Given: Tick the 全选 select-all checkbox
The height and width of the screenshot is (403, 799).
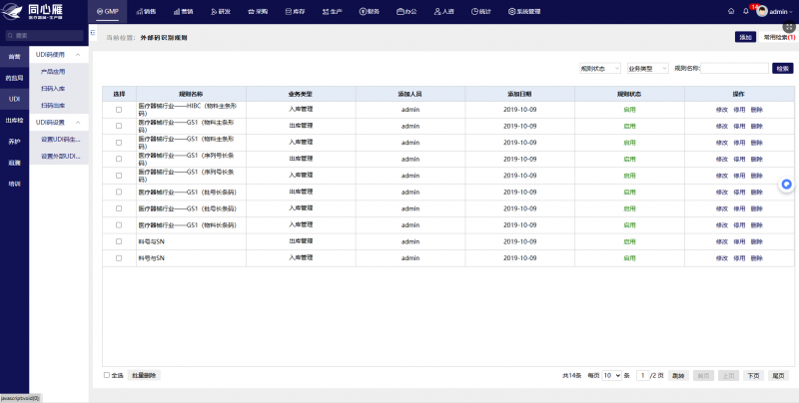Looking at the screenshot, I should point(107,375).
